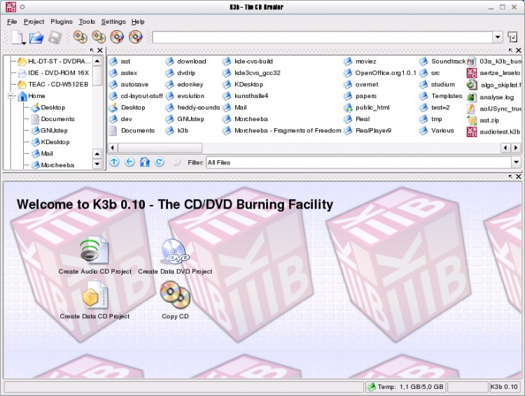Select the freddy-sounds folder
Viewport: 525px width, 396px height.
[192, 108]
